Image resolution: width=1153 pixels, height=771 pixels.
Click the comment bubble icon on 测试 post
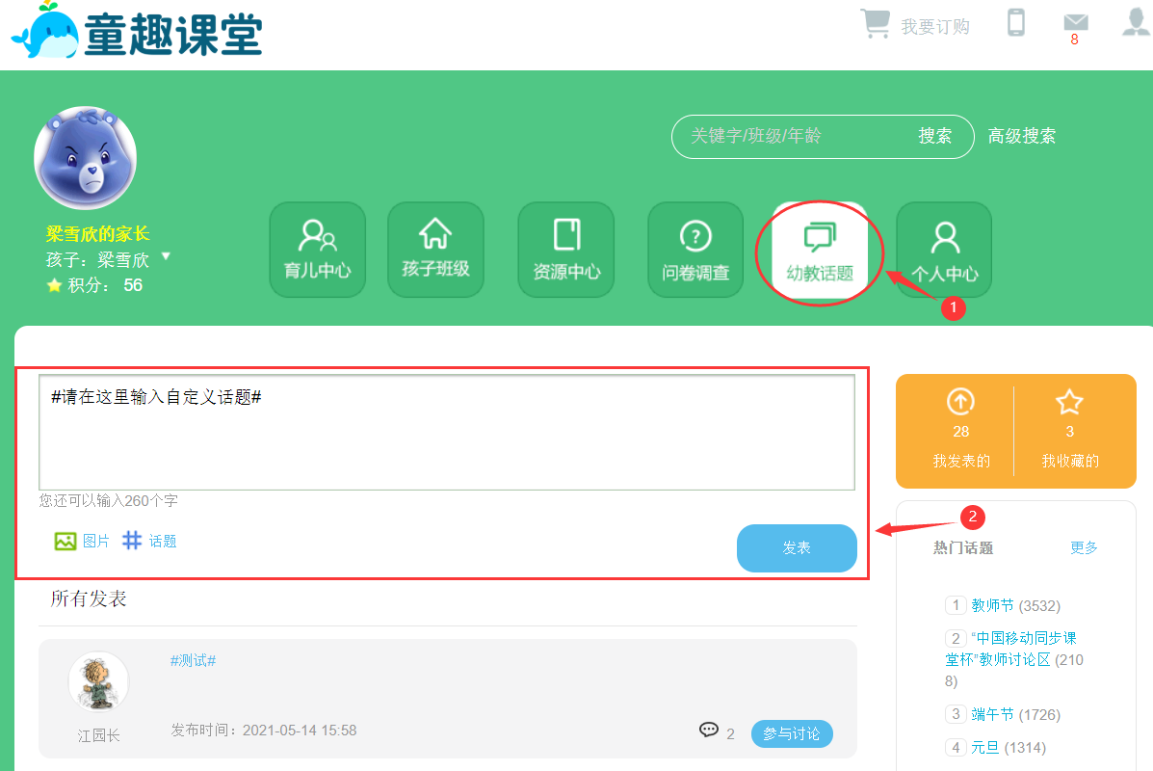(709, 731)
